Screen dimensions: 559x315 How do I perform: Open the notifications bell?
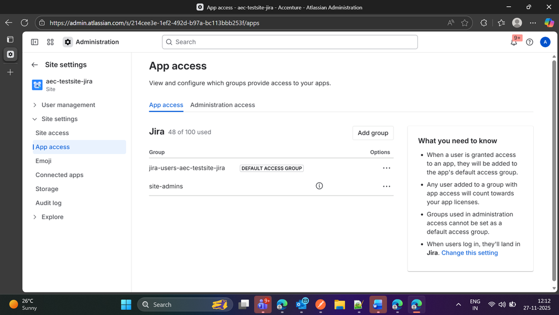pos(514,42)
